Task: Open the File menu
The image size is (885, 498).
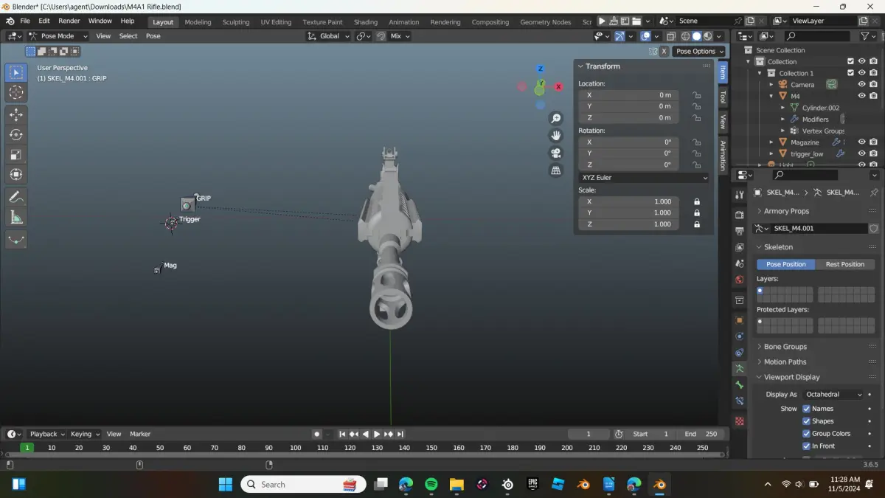Action: point(25,21)
